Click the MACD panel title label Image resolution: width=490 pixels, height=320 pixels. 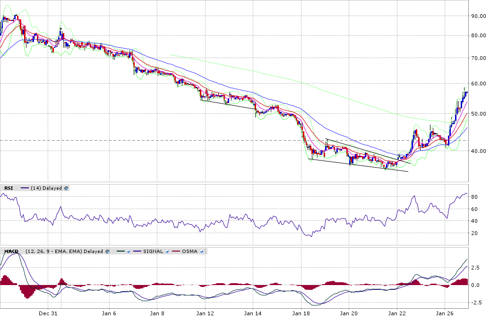click(x=11, y=251)
